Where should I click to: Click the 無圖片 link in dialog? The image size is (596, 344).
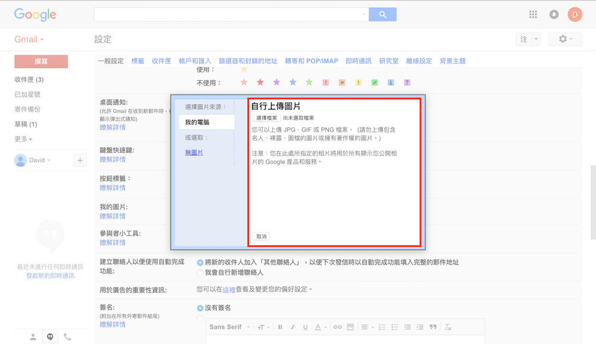194,153
